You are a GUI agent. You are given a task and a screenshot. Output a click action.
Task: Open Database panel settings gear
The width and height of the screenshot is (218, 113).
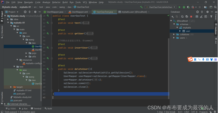click(x=207, y=12)
